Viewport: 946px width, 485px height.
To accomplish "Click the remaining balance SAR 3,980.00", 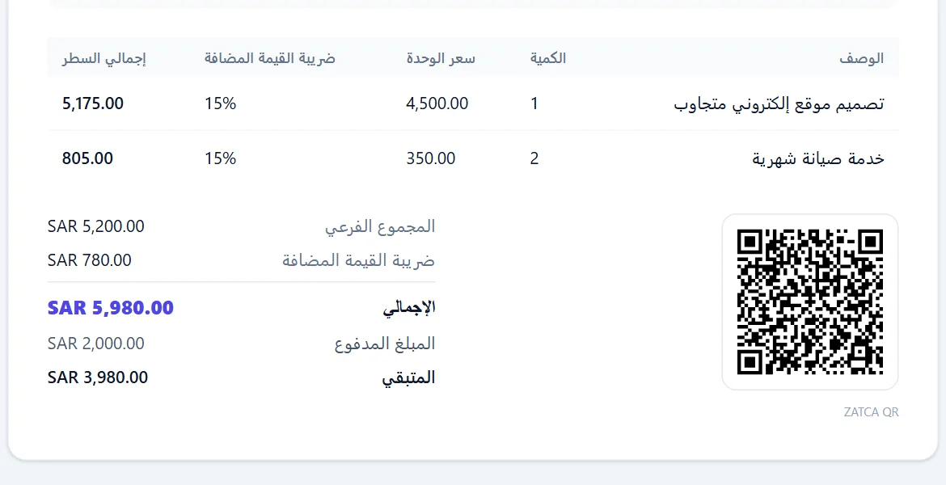I will pyautogui.click(x=98, y=377).
